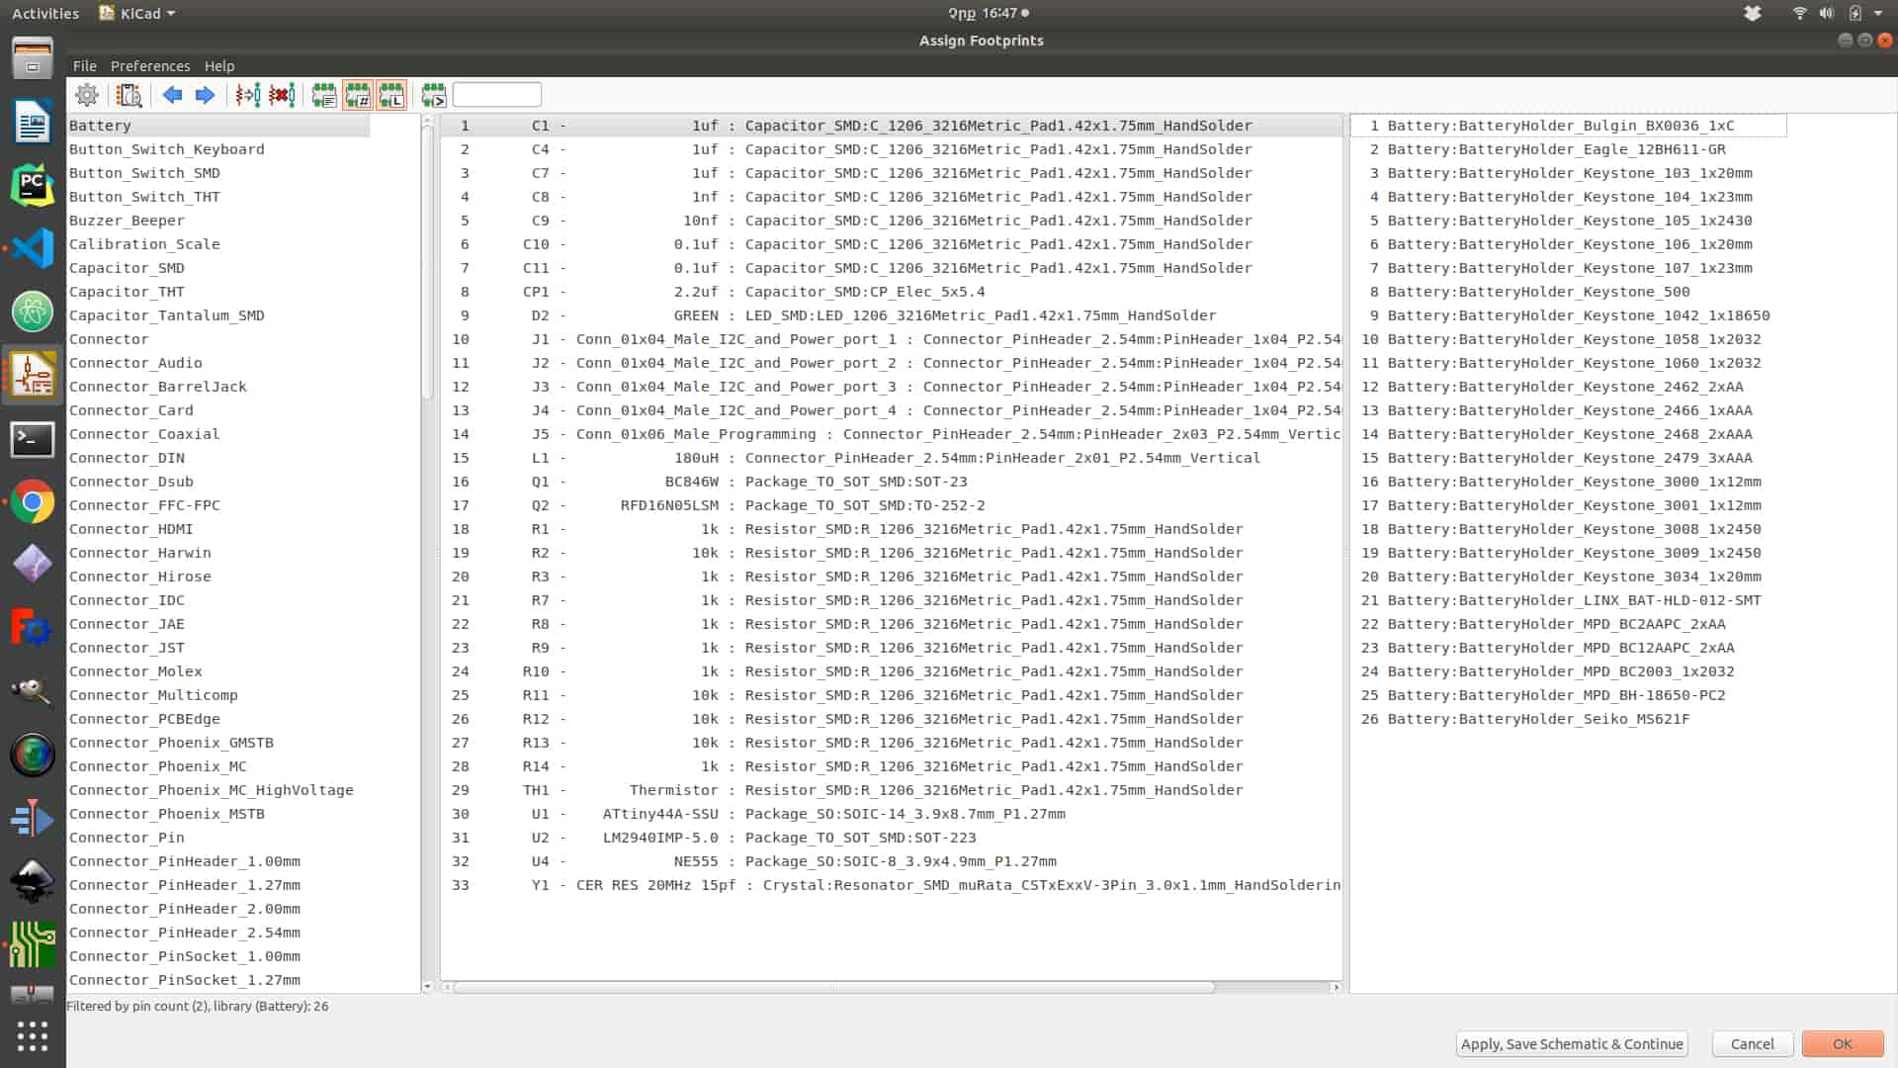The width and height of the screenshot is (1898, 1068).
Task: Go to next unassociated symbol arrow
Action: pos(205,95)
